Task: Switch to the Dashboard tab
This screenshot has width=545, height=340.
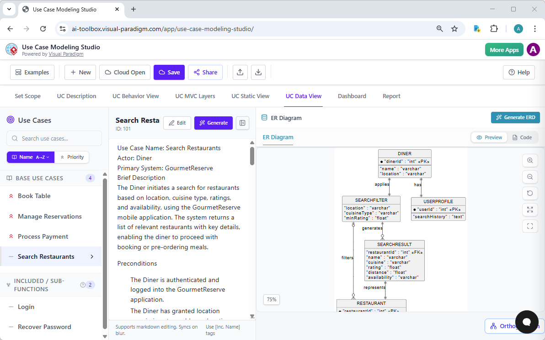Action: click(352, 96)
